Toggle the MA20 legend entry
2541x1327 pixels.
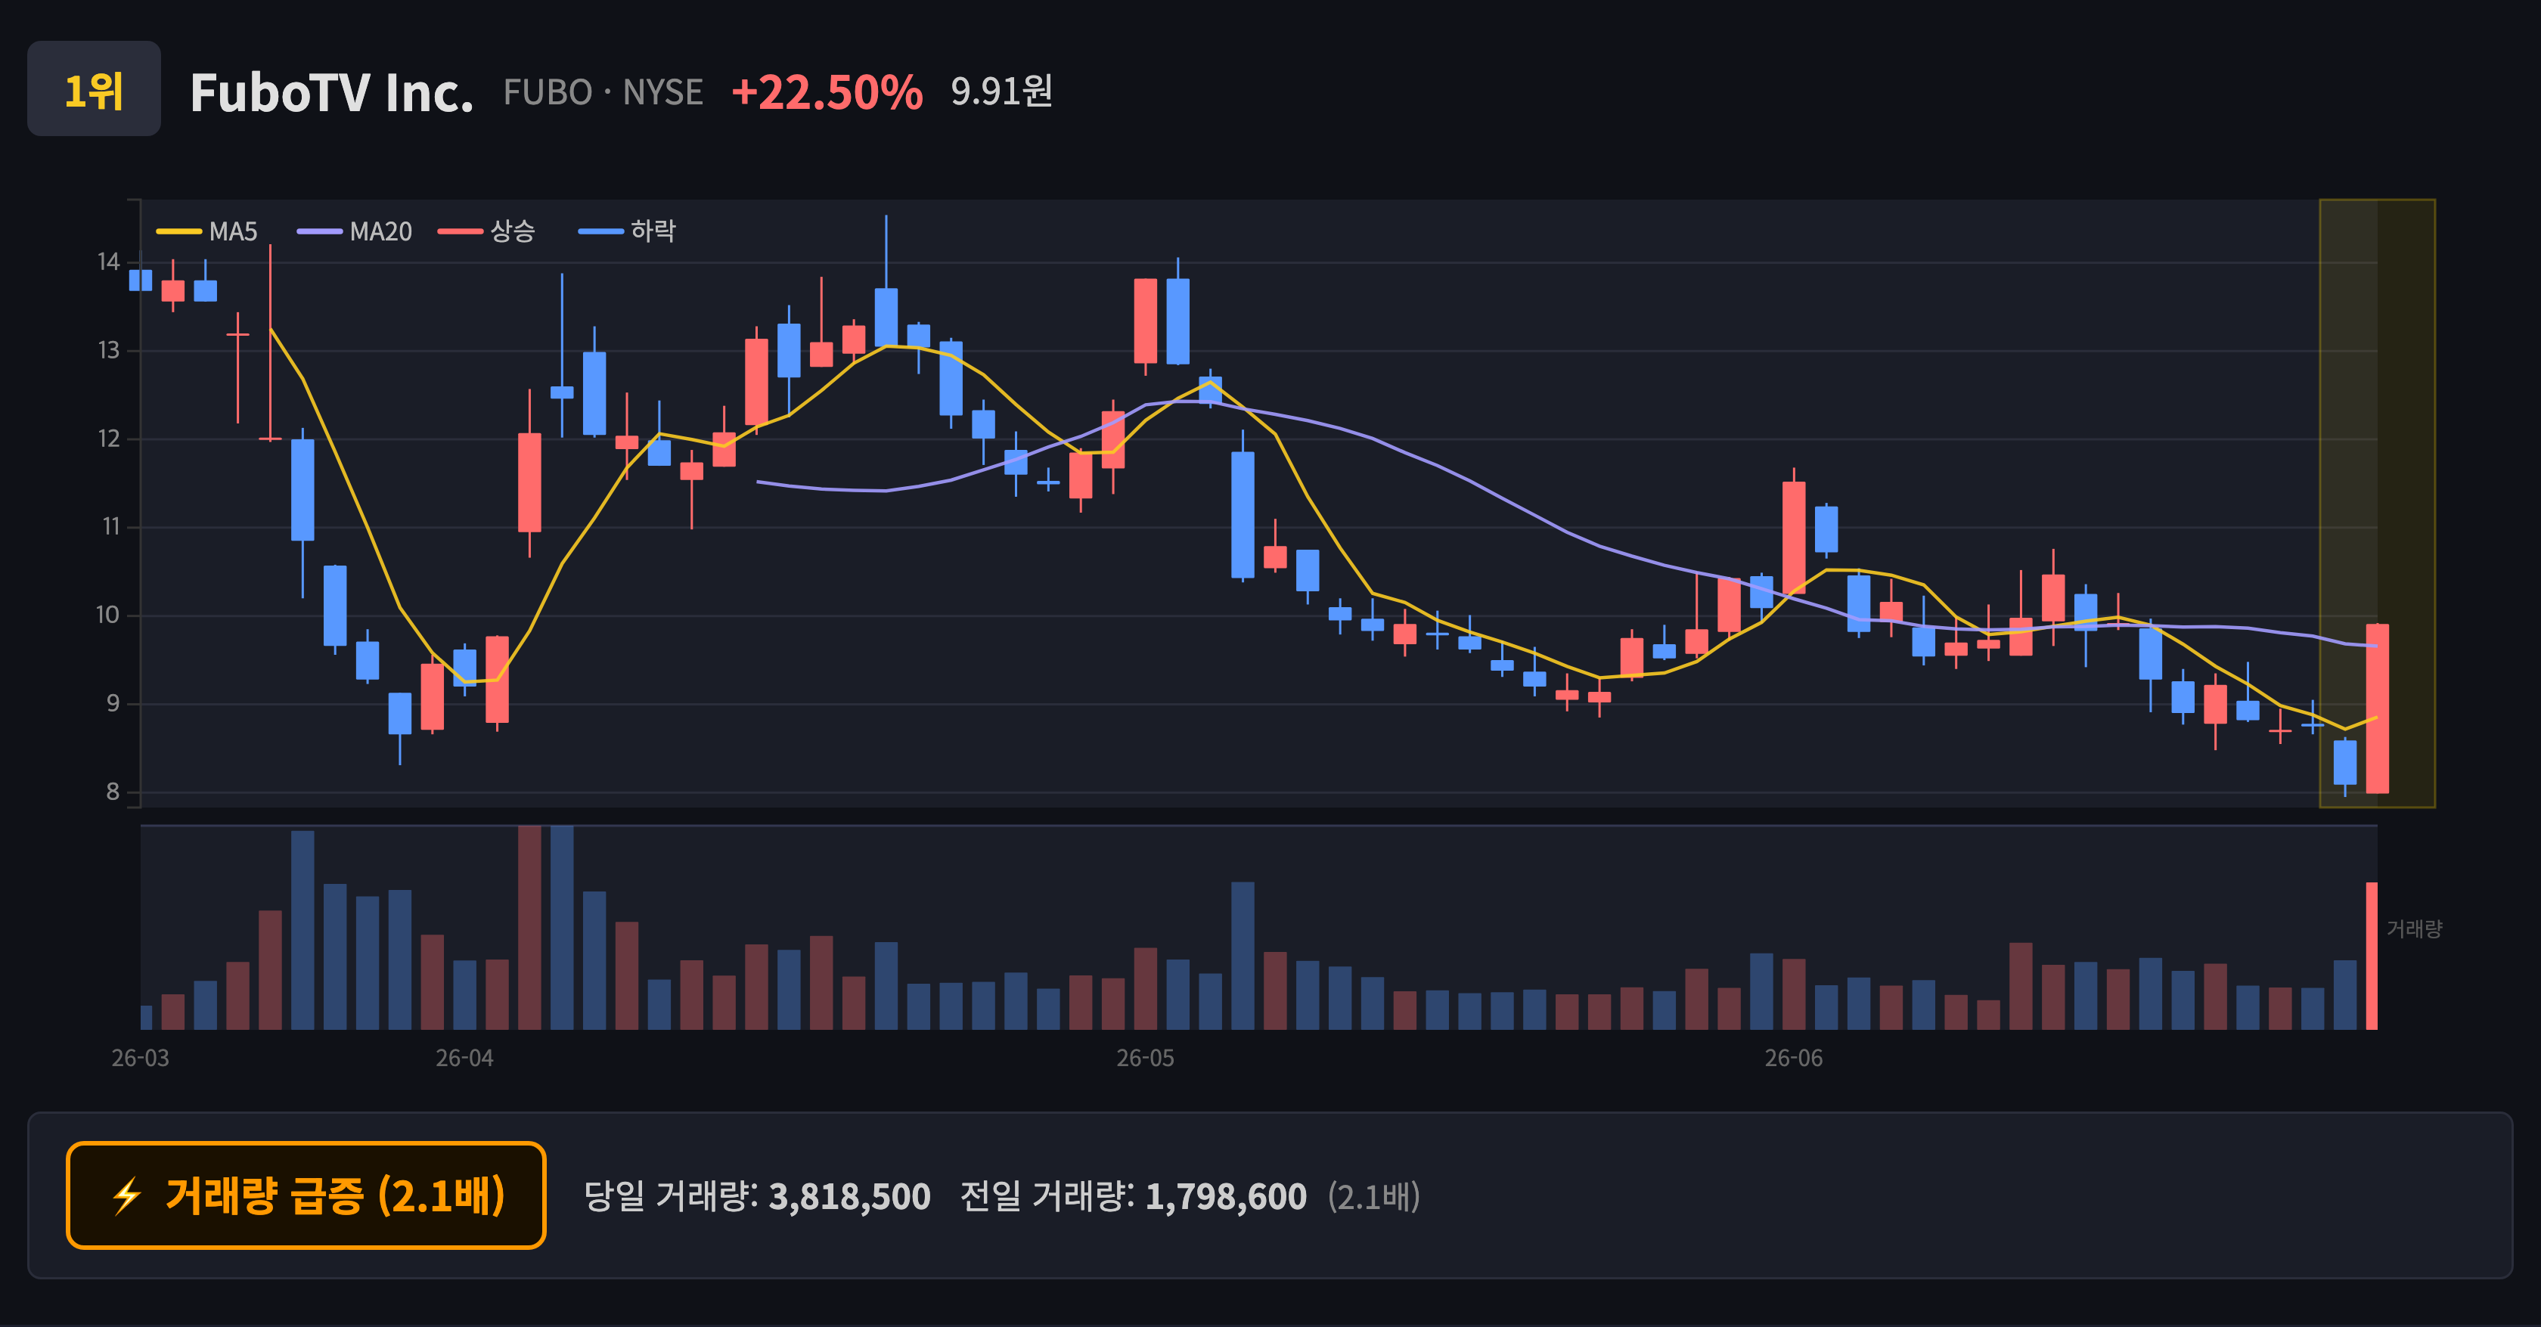point(355,231)
